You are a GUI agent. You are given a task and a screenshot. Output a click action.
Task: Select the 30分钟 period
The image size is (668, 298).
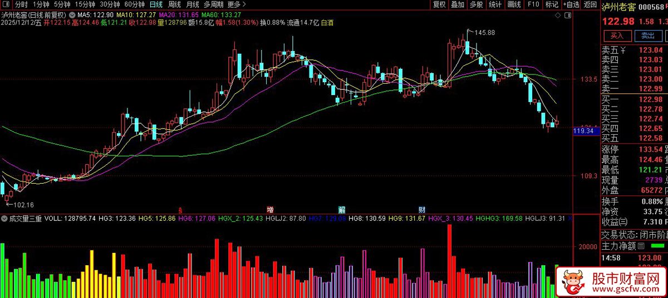click(110, 4)
